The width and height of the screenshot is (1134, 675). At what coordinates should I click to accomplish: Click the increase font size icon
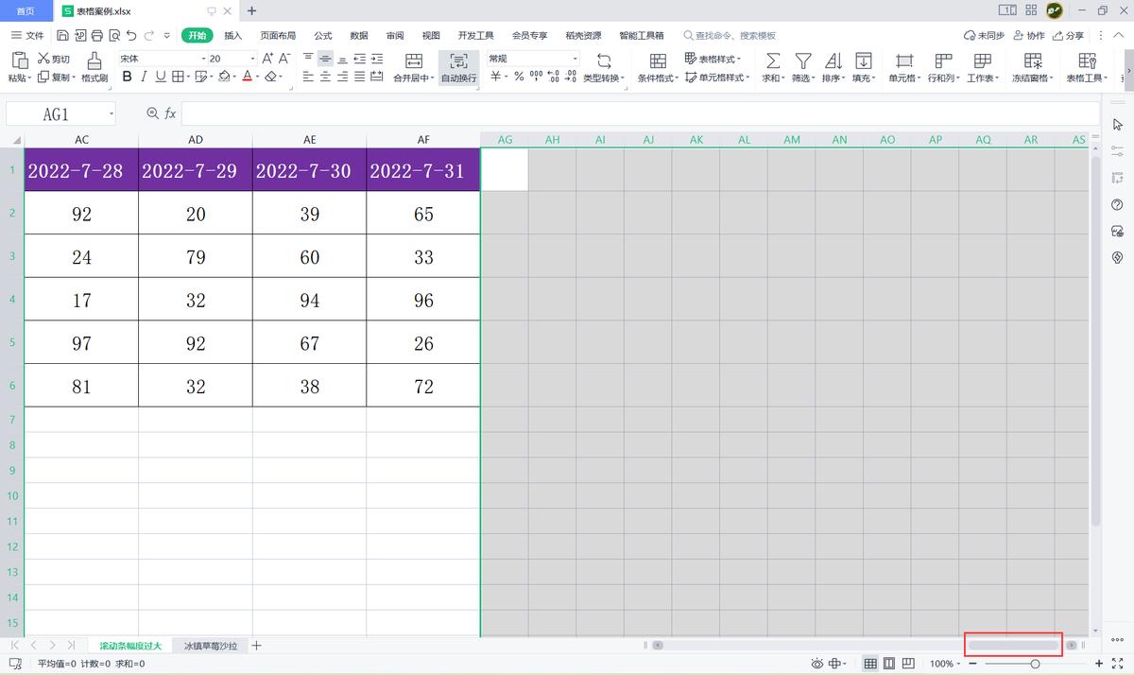click(x=267, y=59)
